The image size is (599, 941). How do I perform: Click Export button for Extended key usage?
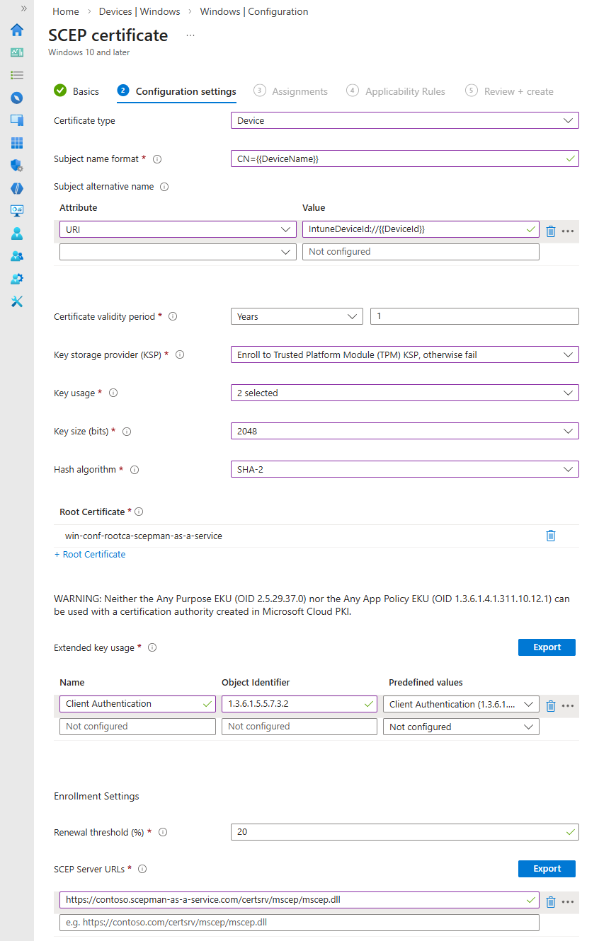pyautogui.click(x=547, y=647)
